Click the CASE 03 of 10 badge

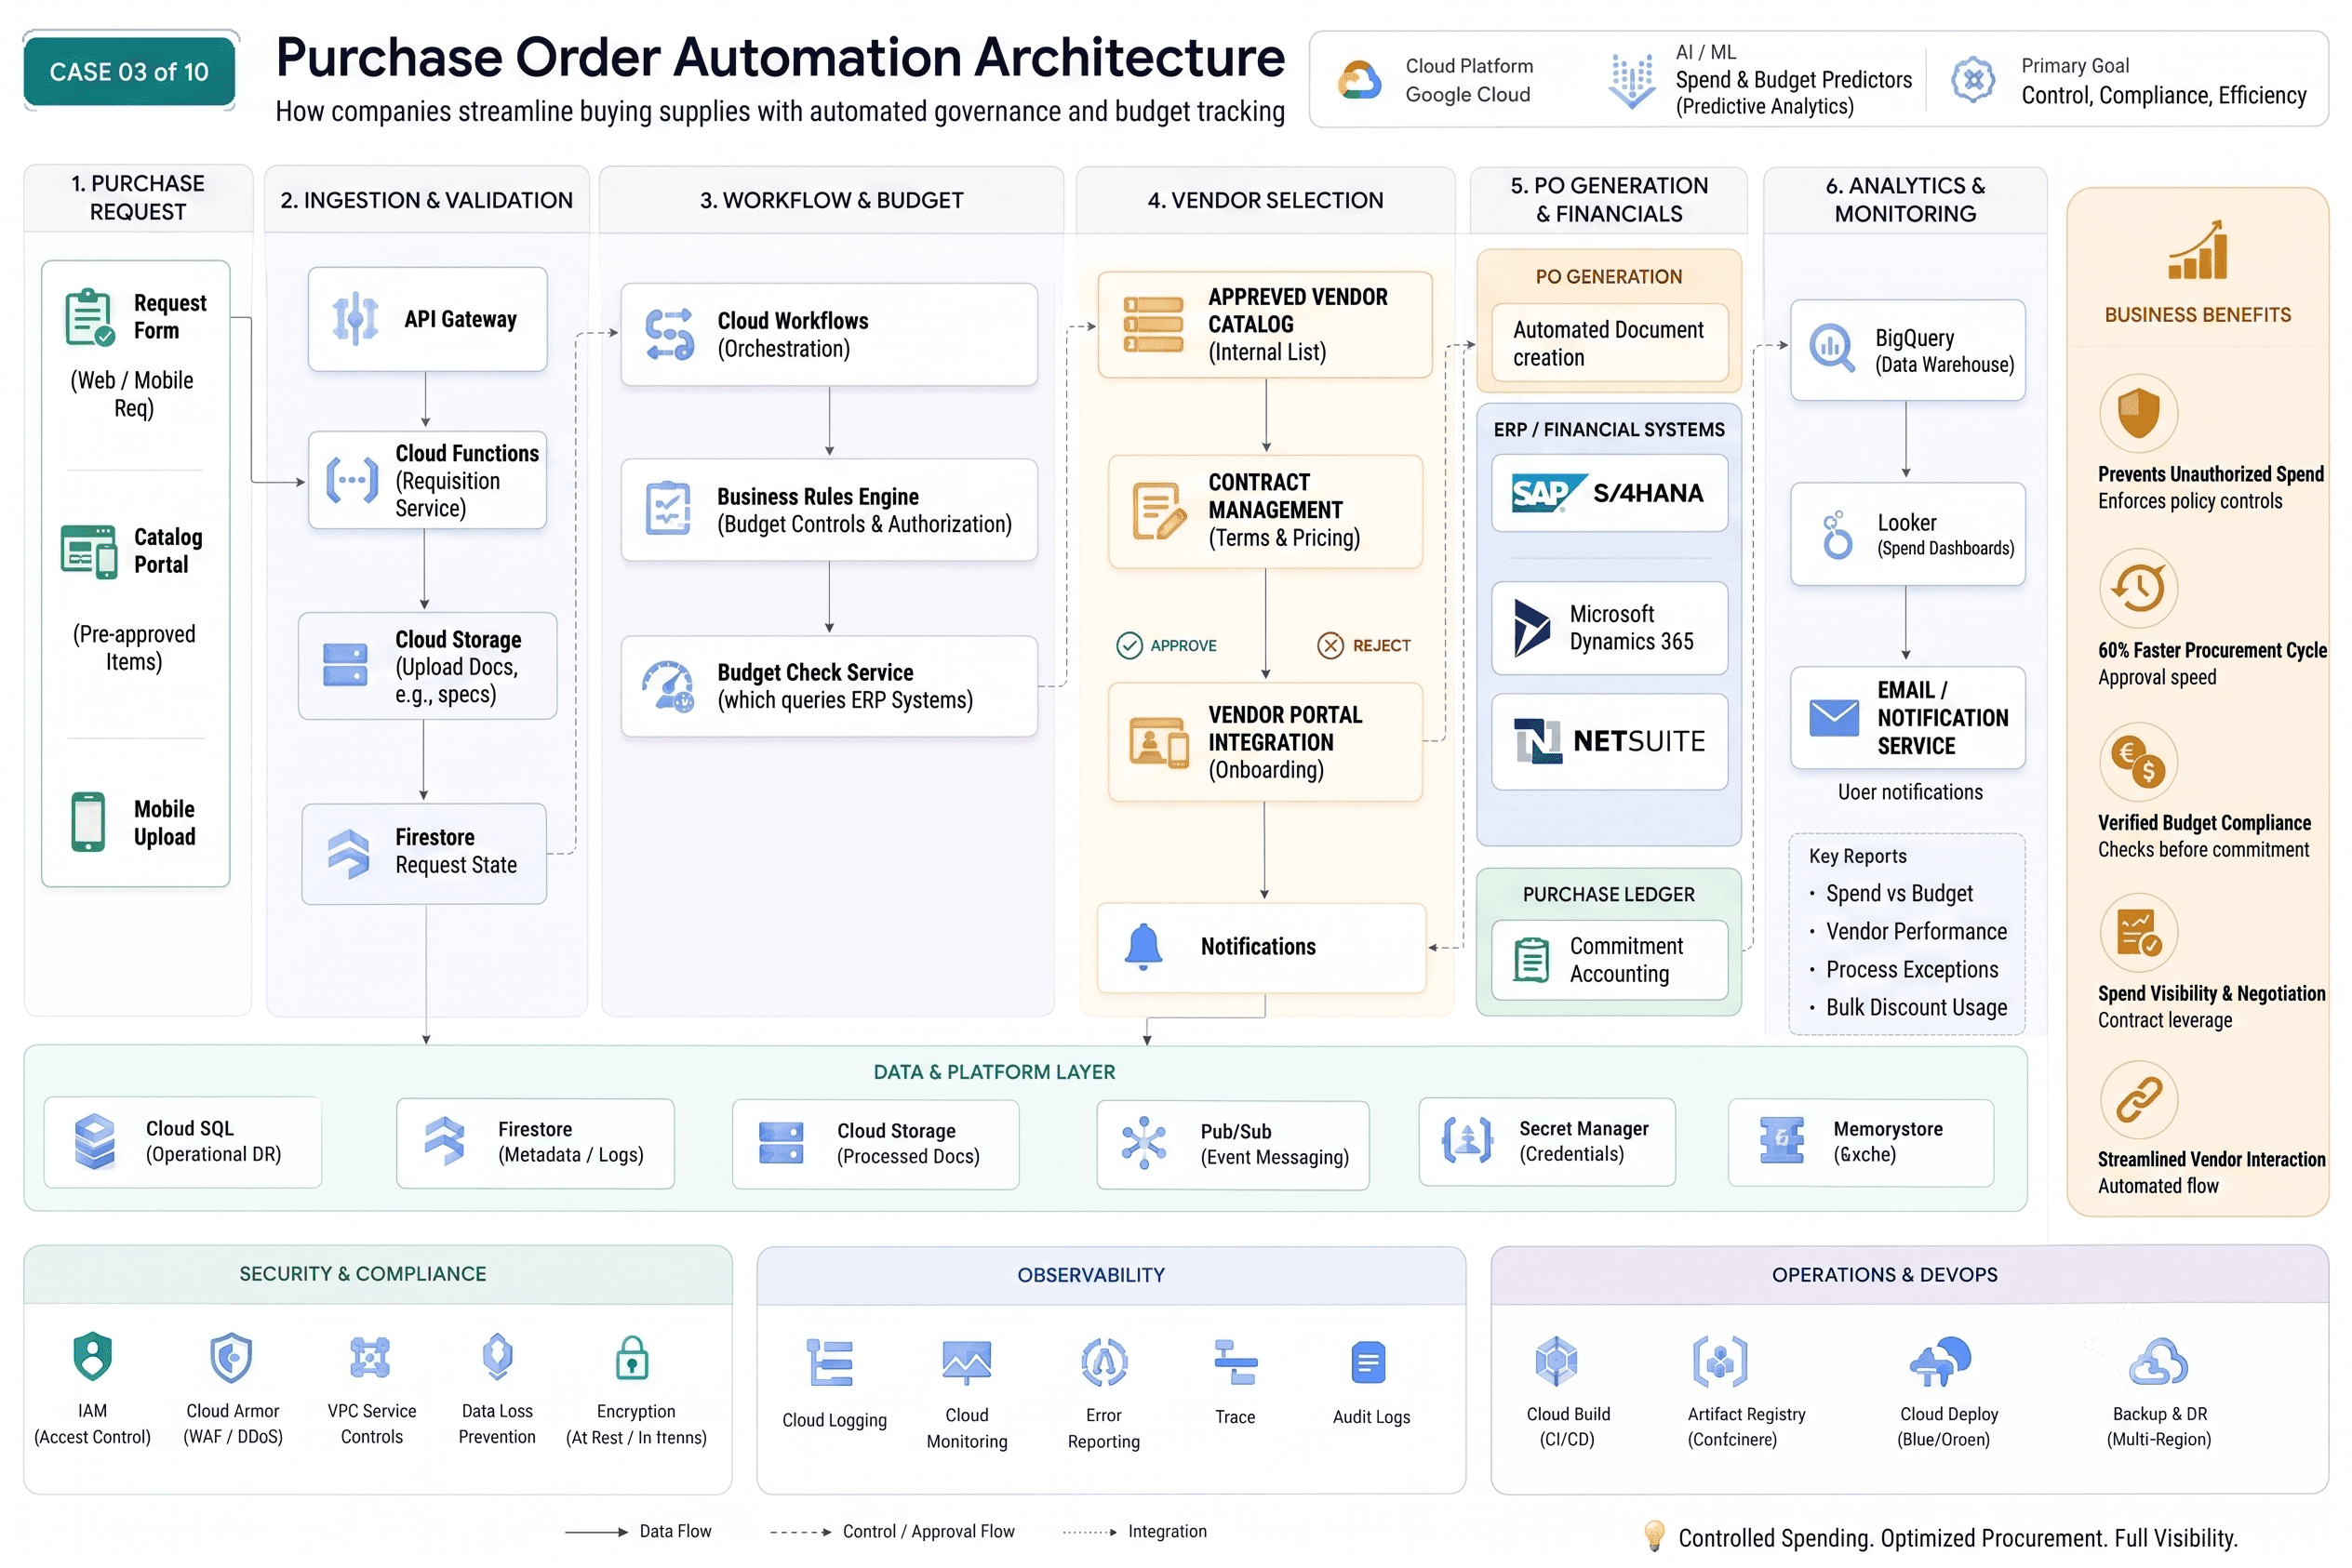tap(129, 71)
